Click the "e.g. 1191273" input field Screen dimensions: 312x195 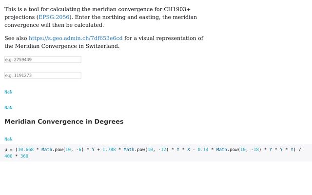[43, 76]
